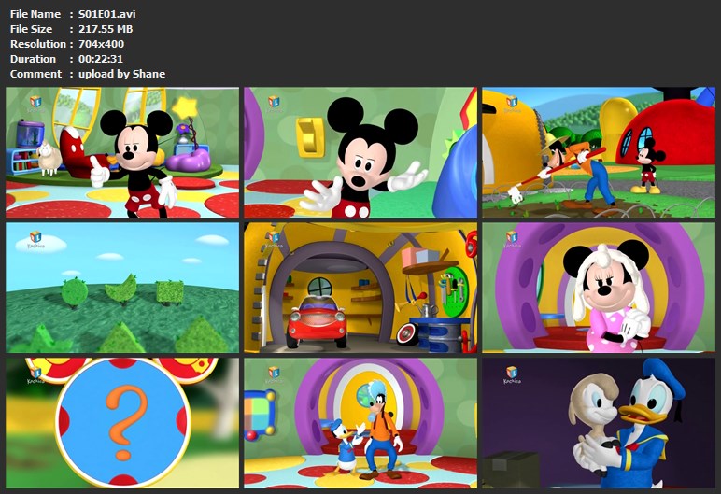Open the thumbnail of Donald hugging a sheep

click(599, 423)
